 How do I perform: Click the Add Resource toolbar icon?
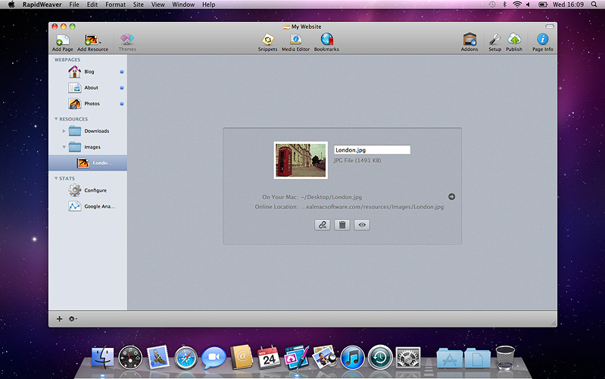pos(92,40)
